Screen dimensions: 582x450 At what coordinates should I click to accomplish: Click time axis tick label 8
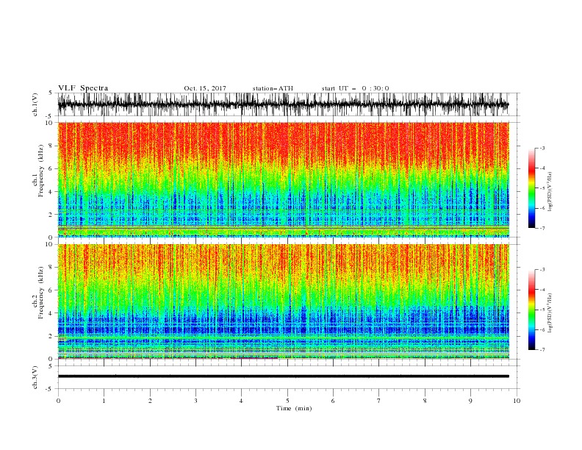click(x=425, y=401)
